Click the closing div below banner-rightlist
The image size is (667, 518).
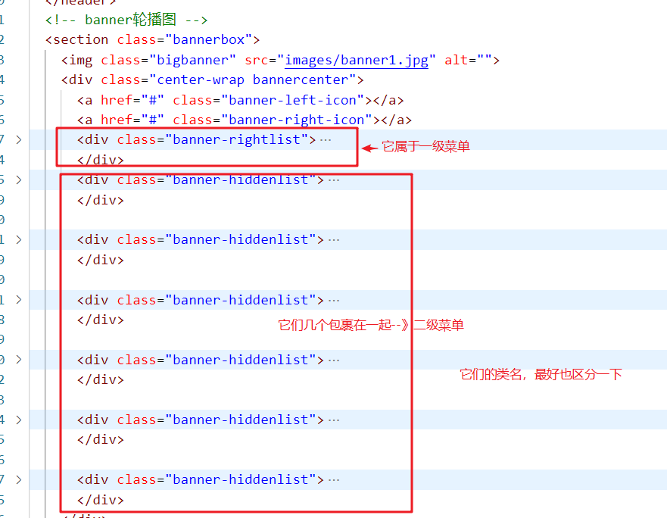[x=101, y=160]
